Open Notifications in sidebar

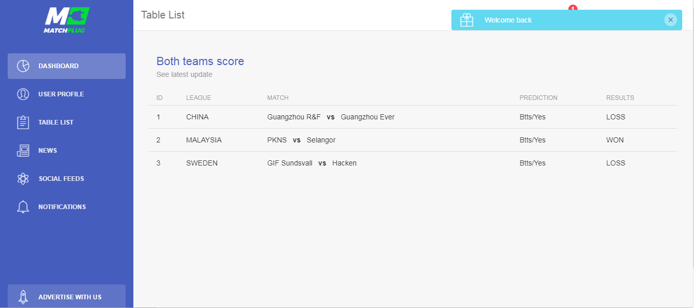pos(67,207)
